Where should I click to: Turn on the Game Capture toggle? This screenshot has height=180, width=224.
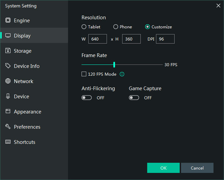point(134,98)
